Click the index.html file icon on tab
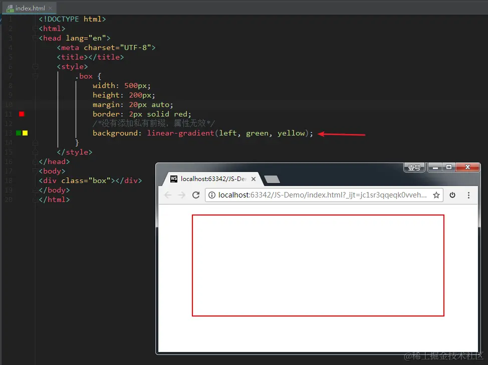The width and height of the screenshot is (488, 365). pos(10,8)
